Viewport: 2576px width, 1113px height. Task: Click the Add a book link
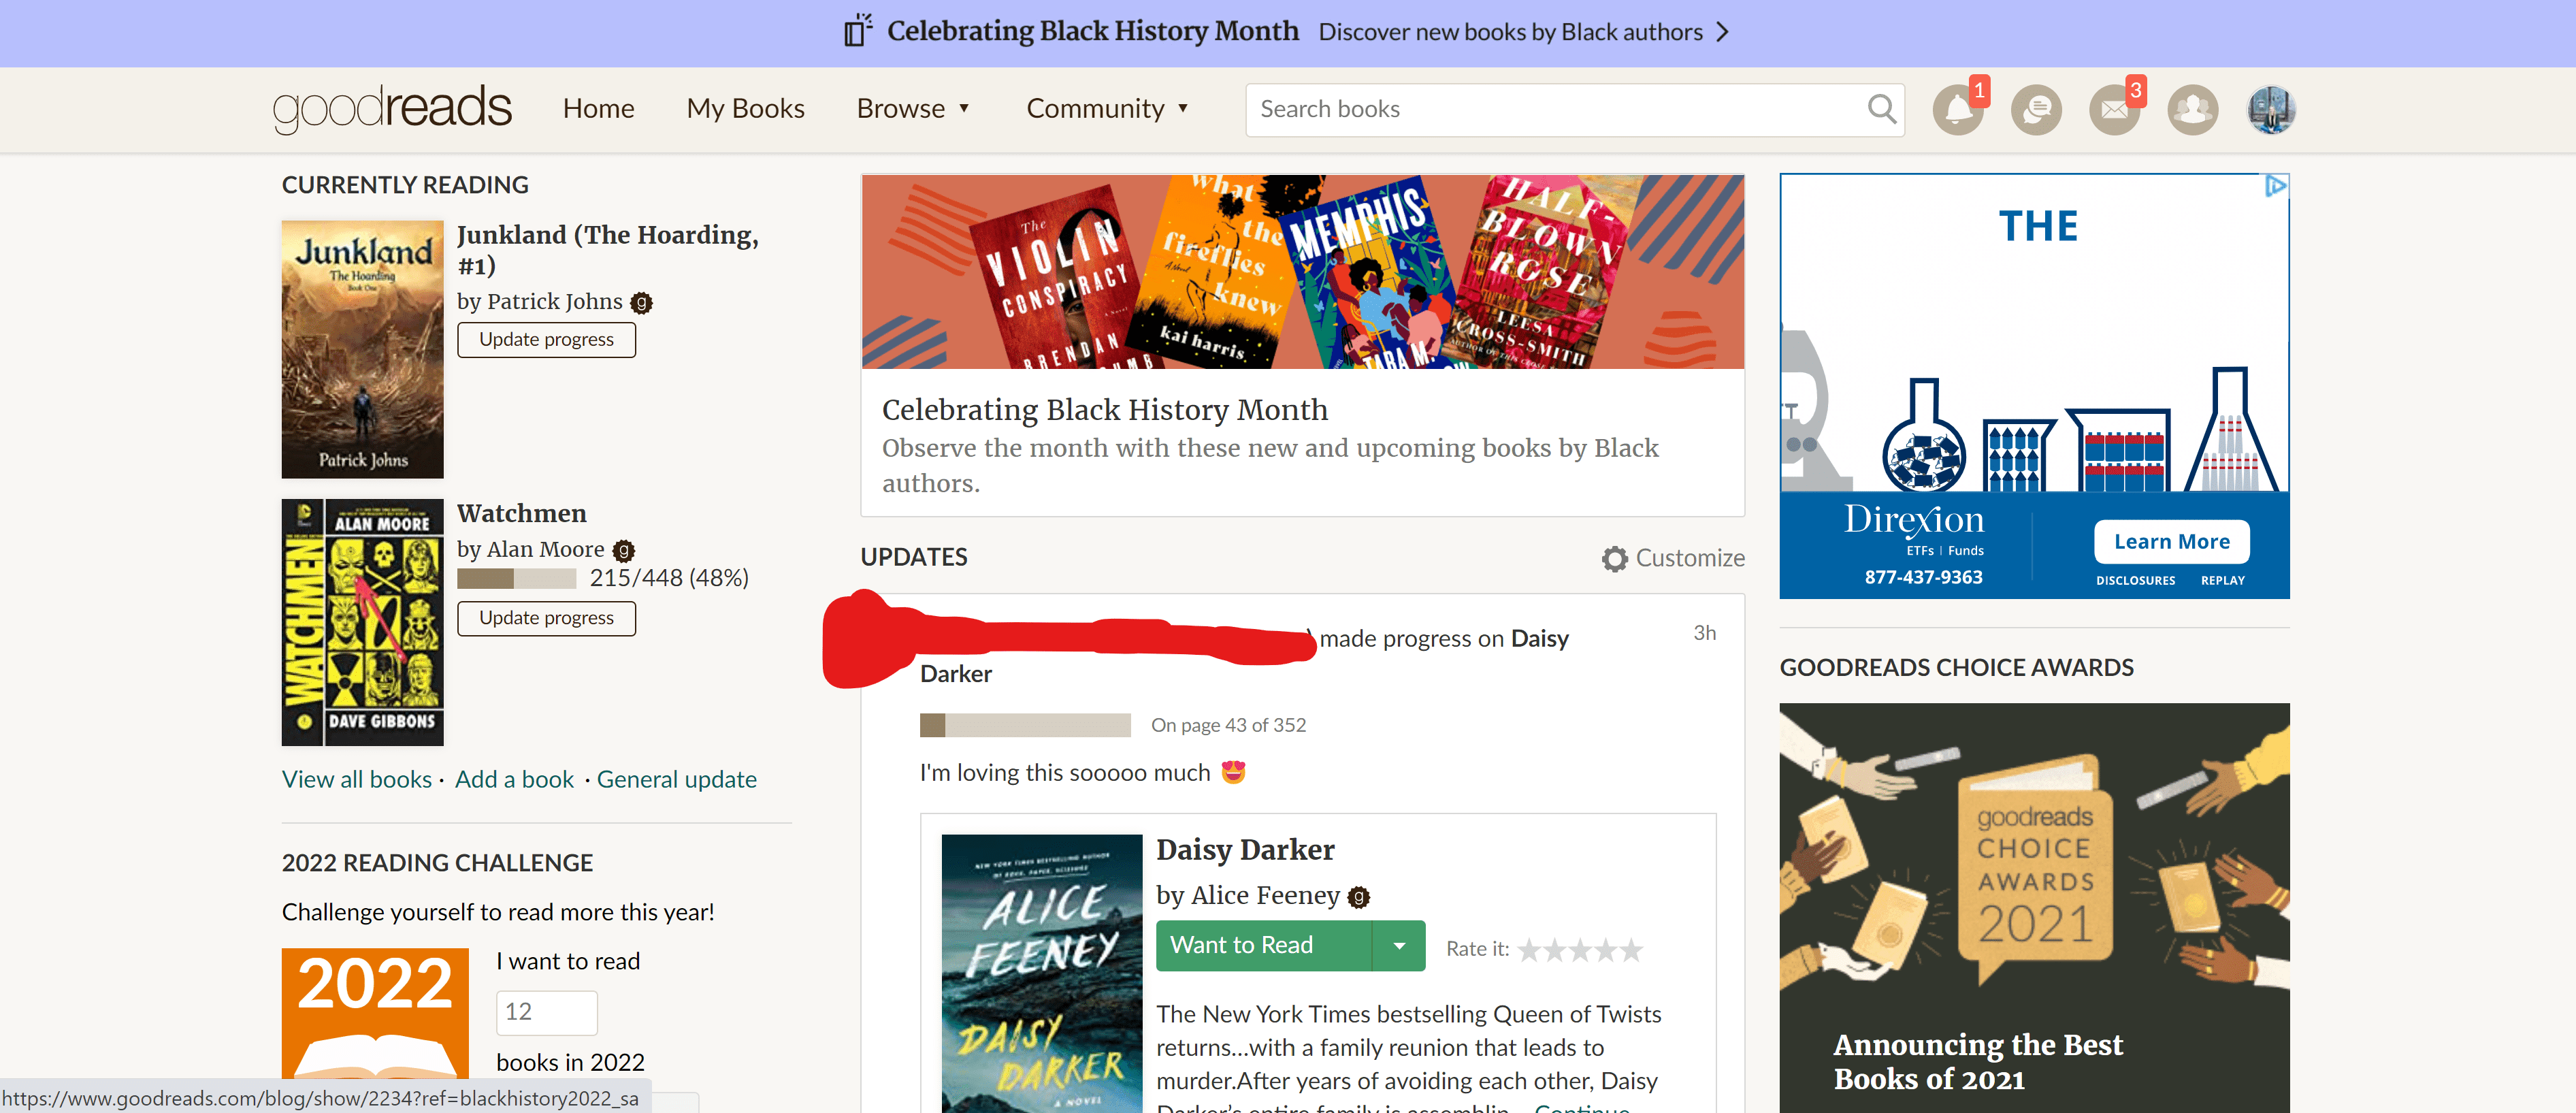pyautogui.click(x=514, y=779)
